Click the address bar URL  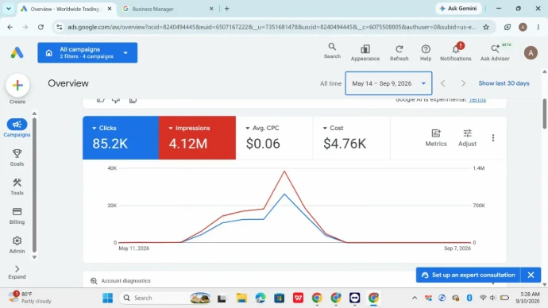coord(272,27)
